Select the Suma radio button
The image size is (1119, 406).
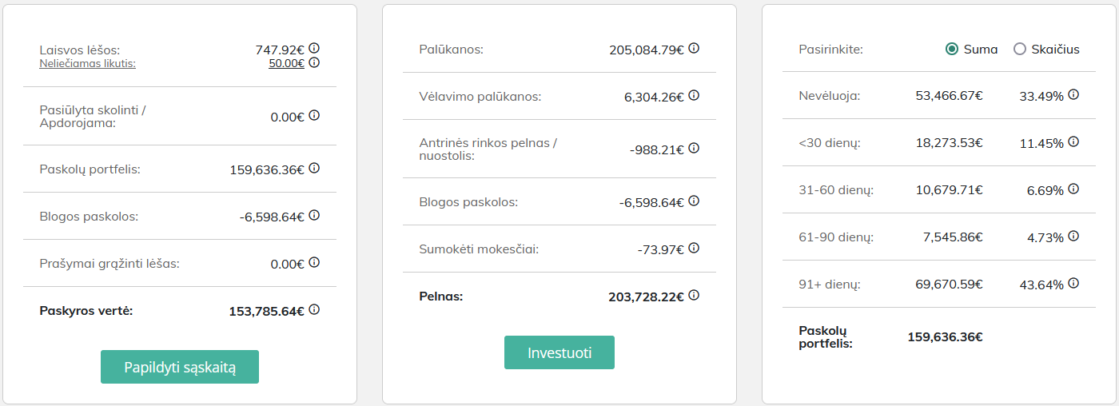click(952, 49)
